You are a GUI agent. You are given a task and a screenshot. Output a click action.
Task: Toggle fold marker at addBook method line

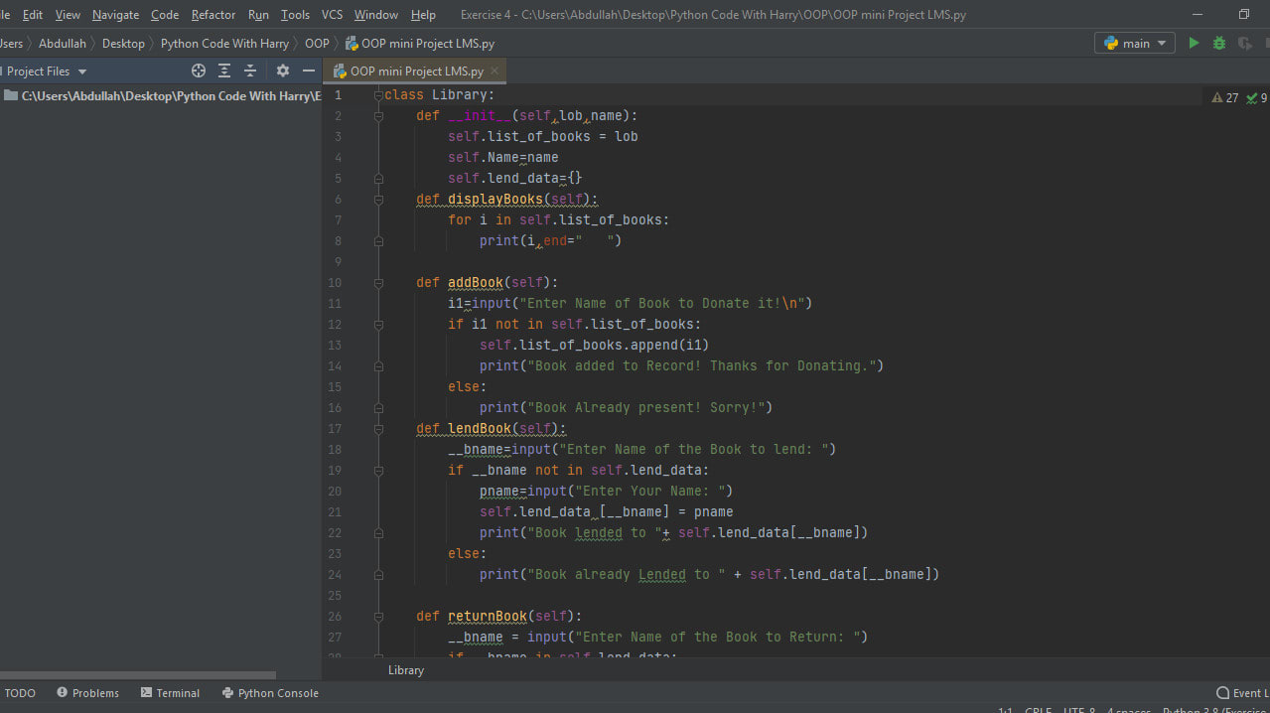point(378,283)
